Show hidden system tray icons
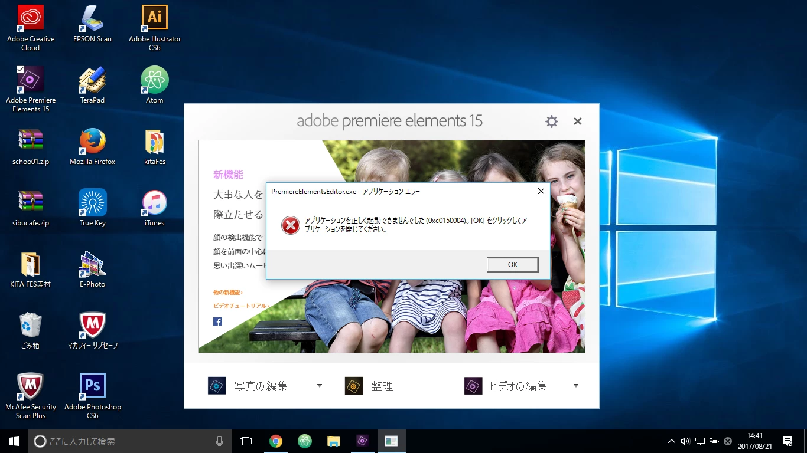Image resolution: width=807 pixels, height=453 pixels. pyautogui.click(x=671, y=441)
